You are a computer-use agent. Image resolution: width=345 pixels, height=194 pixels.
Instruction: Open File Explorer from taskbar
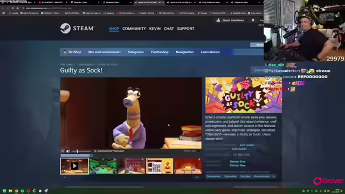click(10, 191)
